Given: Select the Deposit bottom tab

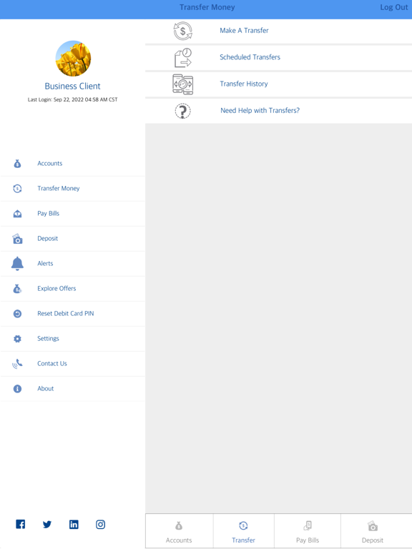Looking at the screenshot, I should click(373, 531).
